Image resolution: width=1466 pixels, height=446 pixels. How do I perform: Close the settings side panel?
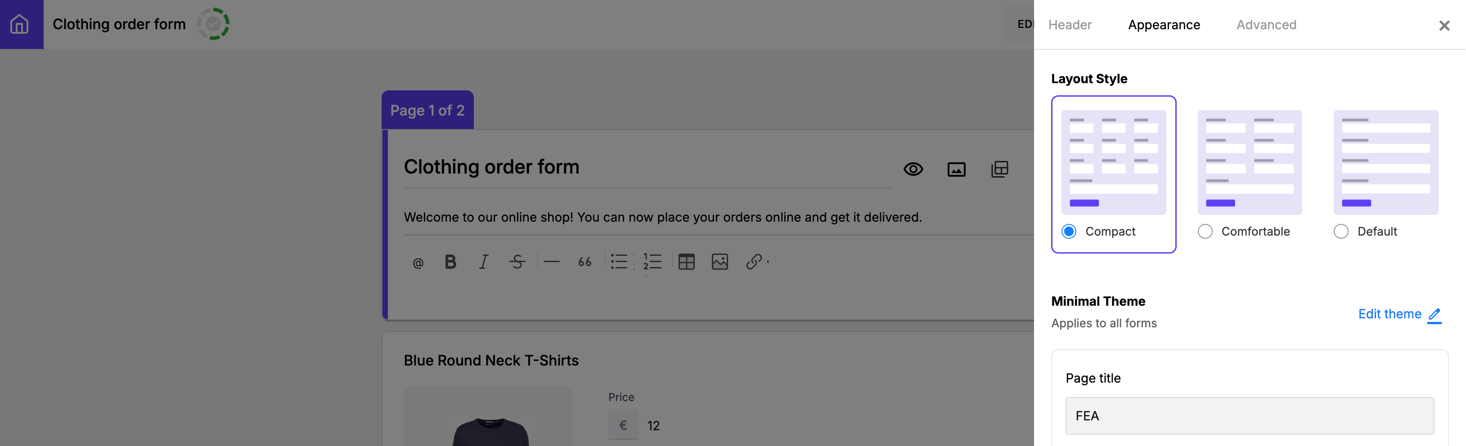coord(1444,26)
